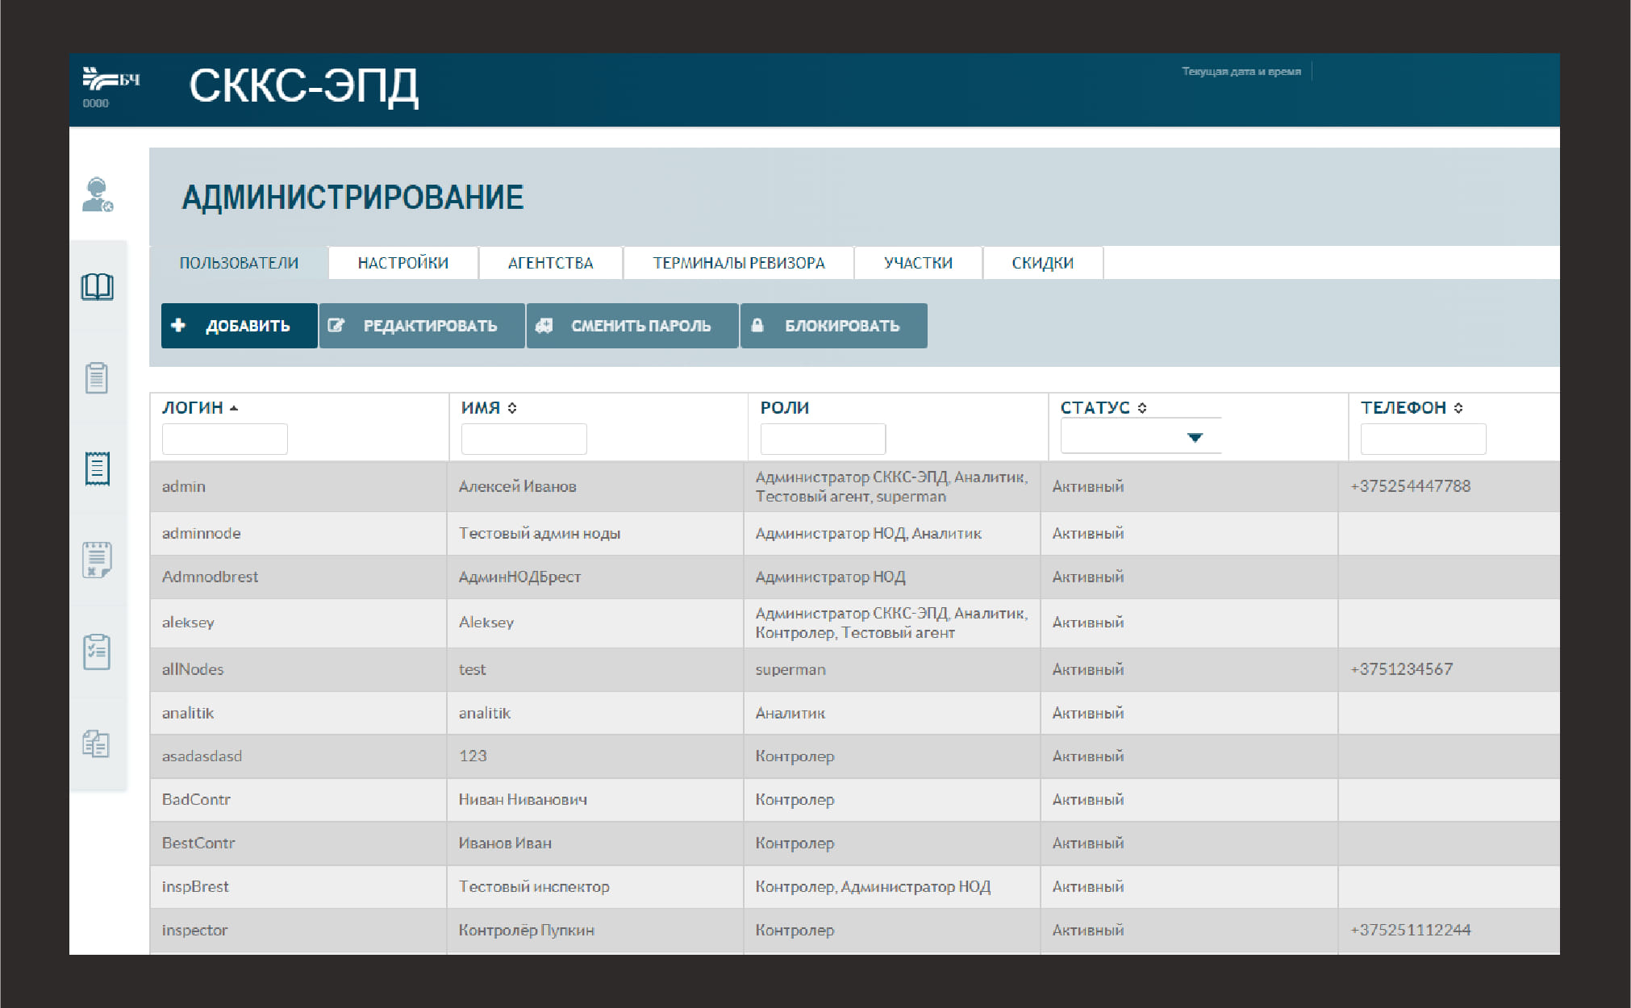Sort table by Имя column arrows
Image resolution: width=1631 pixels, height=1008 pixels.
click(x=512, y=408)
